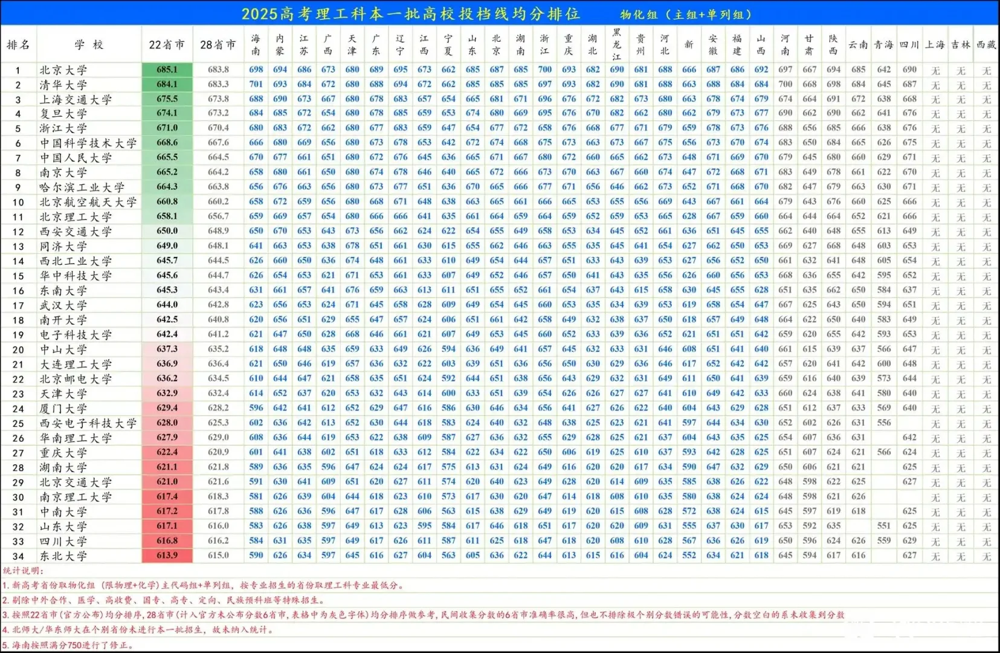Image resolution: width=1000 pixels, height=653 pixels.
Task: Click note 4 about 北师大/华东师大
Action: coord(138,629)
